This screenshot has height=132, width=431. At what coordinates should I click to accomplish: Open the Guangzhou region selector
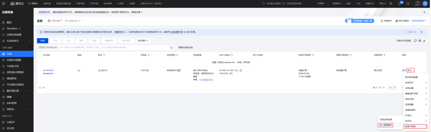pos(64,21)
